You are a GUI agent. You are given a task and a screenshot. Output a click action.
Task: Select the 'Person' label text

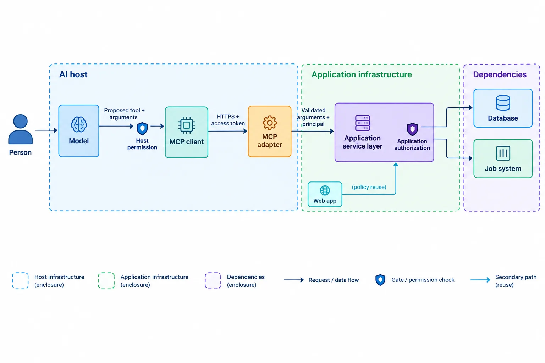point(20,152)
